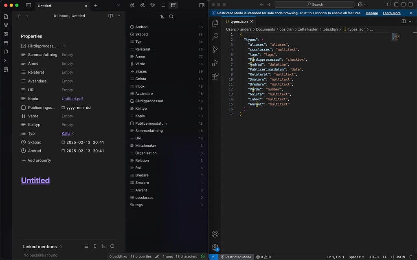417x260 pixels.
Task: Show the outline panel icon
Action: (163, 5)
